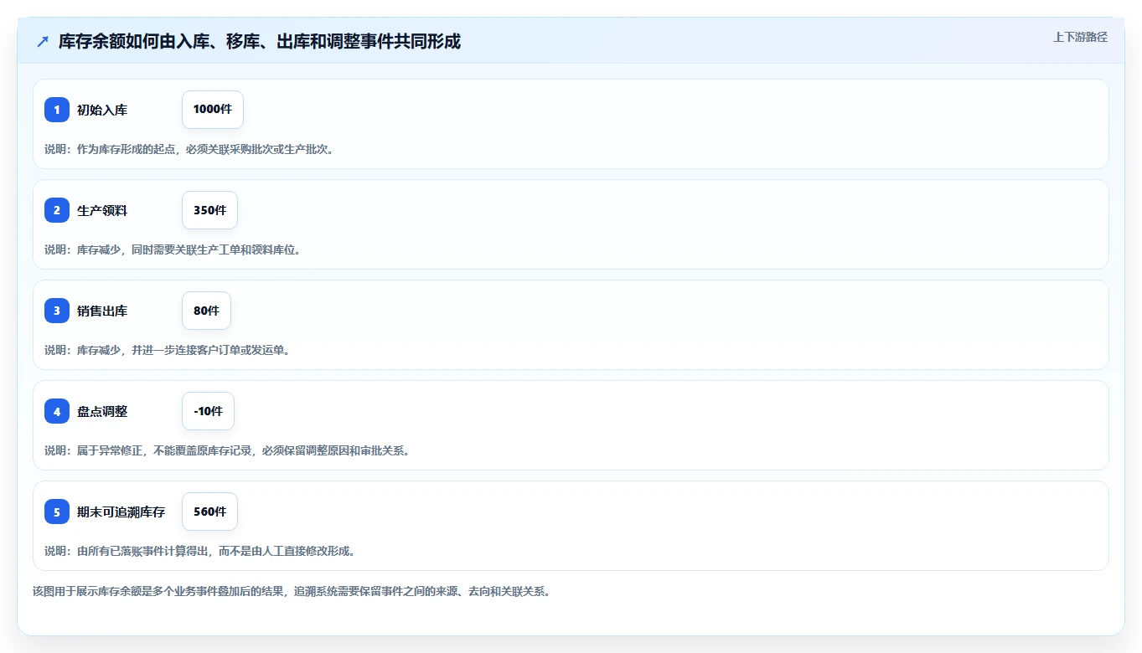Click the 初始入库 step label

[102, 110]
